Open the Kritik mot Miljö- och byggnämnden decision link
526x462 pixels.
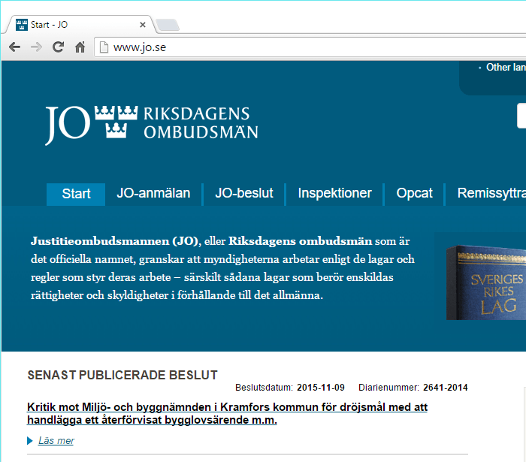tap(228, 413)
